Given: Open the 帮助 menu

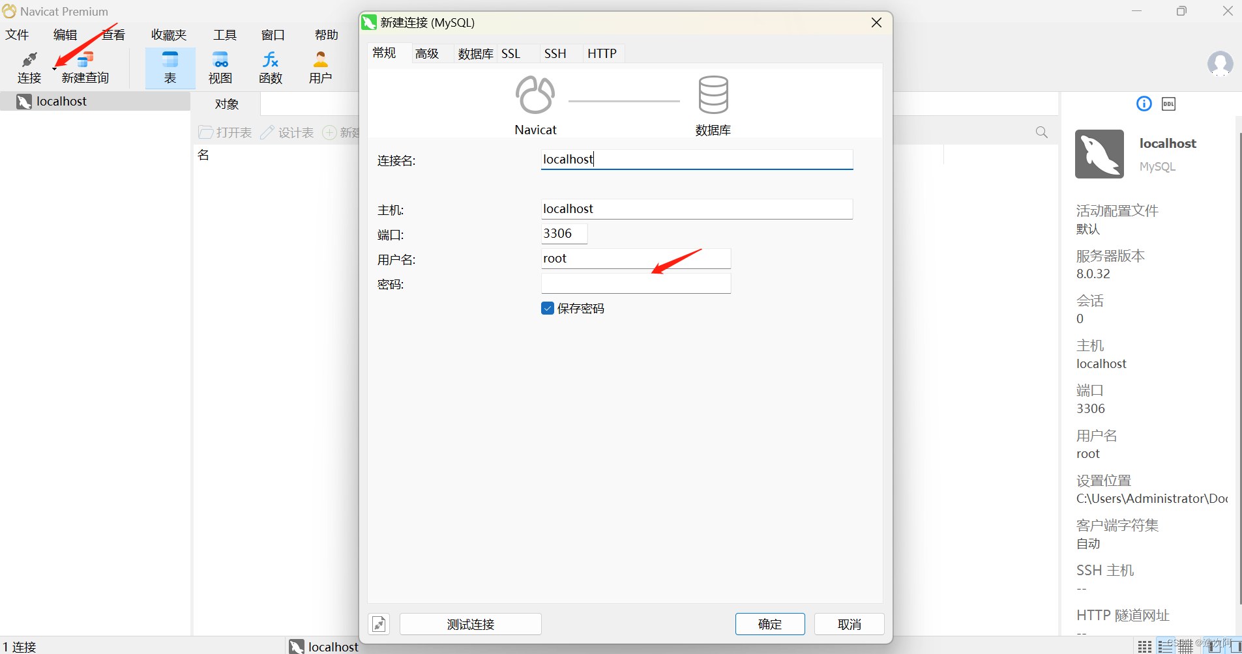Looking at the screenshot, I should (327, 35).
